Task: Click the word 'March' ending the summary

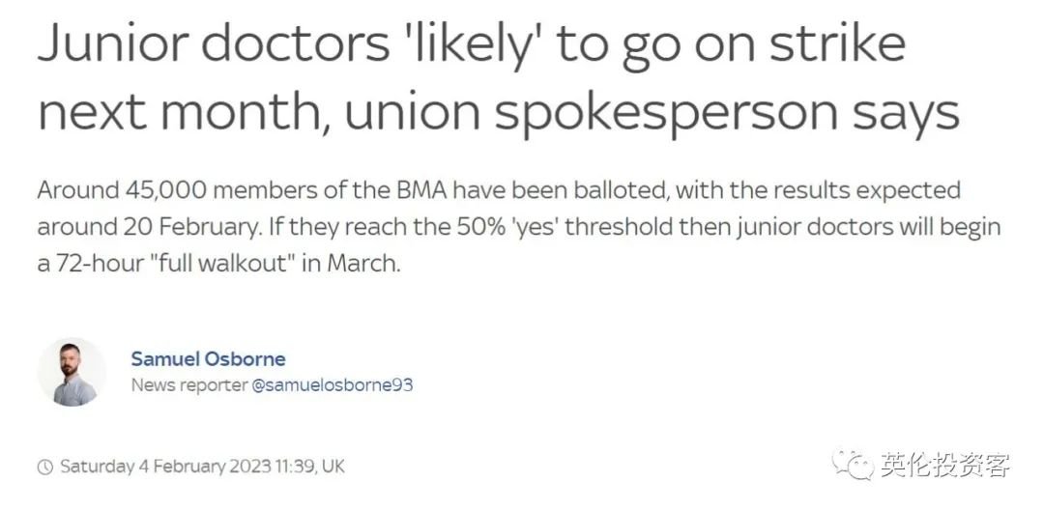Action: pos(363,264)
